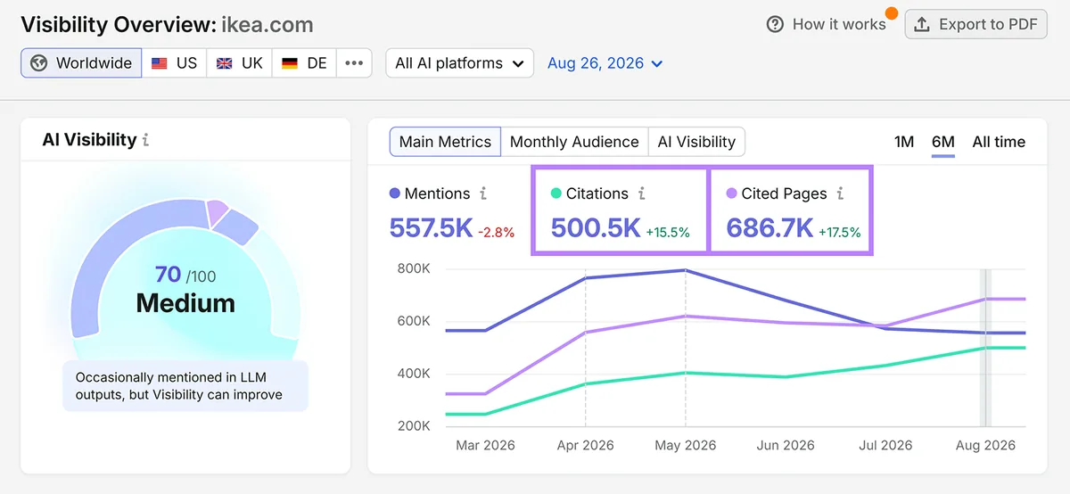
Task: Select the US country filter
Action: click(x=174, y=63)
